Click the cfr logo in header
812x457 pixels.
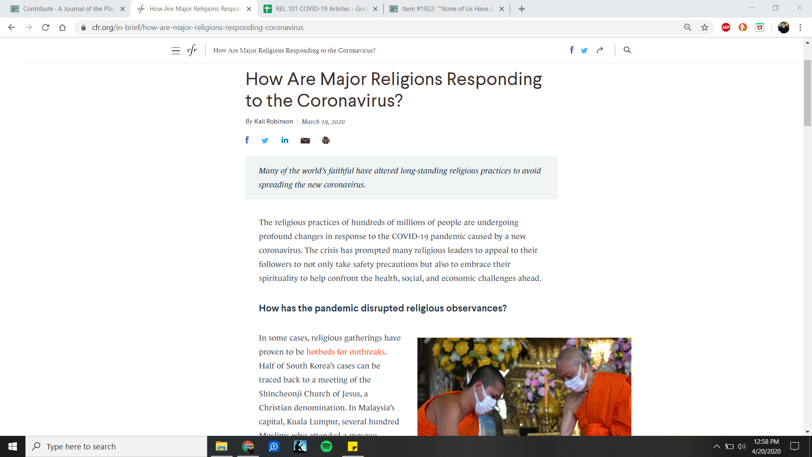coord(192,50)
